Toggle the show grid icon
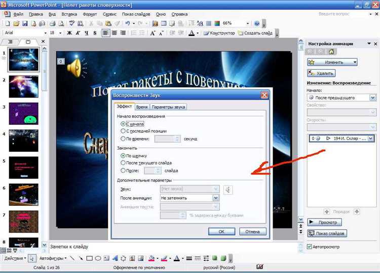 (209, 23)
